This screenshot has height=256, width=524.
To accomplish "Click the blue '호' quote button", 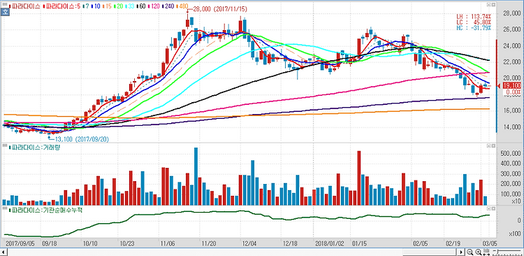I will (5, 12).
